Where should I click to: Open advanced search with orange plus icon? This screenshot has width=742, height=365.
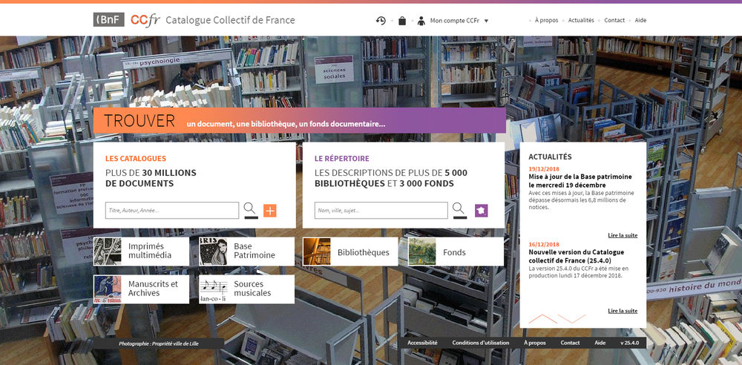(269, 211)
